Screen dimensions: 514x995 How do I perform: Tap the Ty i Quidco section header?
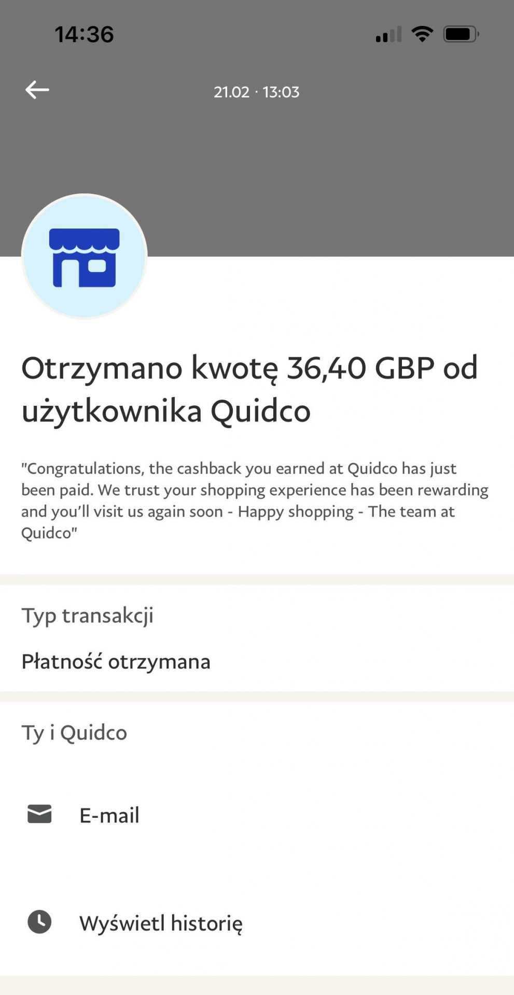point(74,733)
